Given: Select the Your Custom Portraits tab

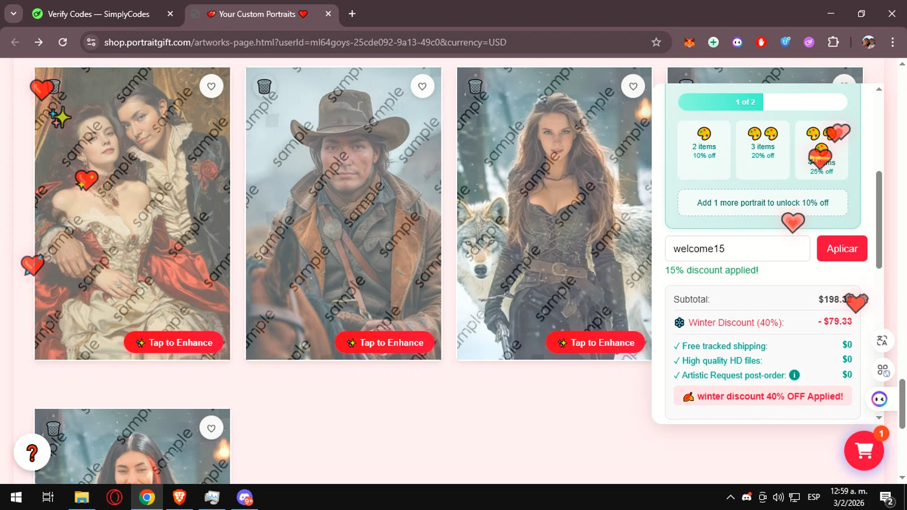Looking at the screenshot, I should [257, 14].
